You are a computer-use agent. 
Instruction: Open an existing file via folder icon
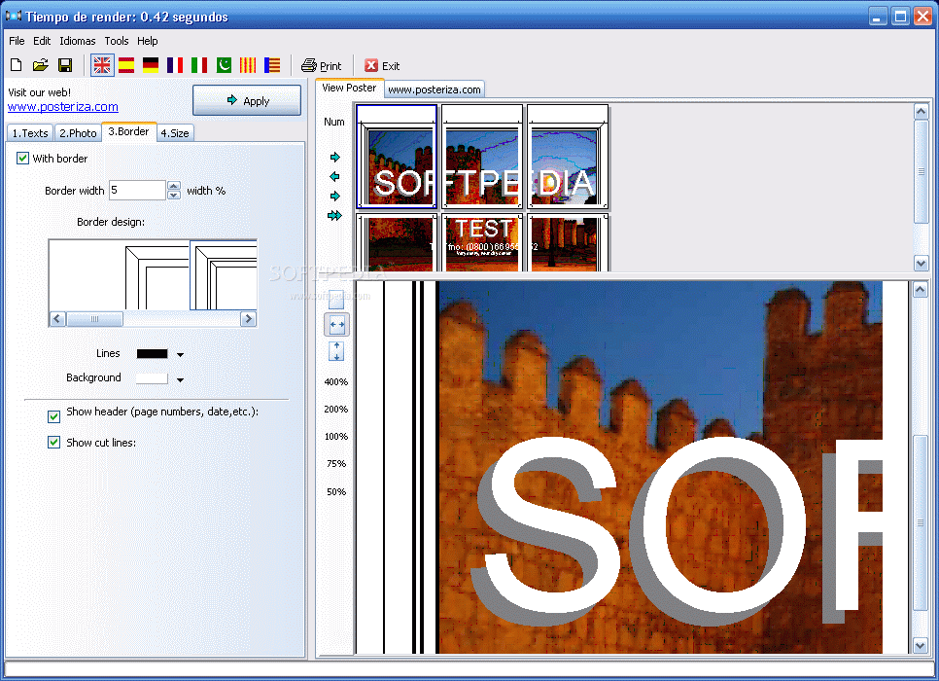coord(40,65)
